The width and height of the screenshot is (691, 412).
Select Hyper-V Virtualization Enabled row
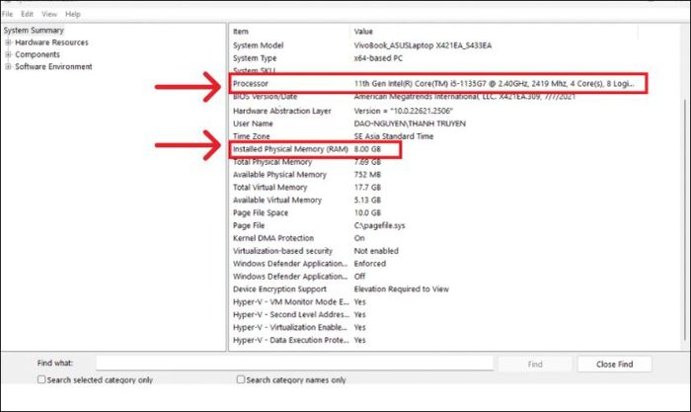coord(434,328)
